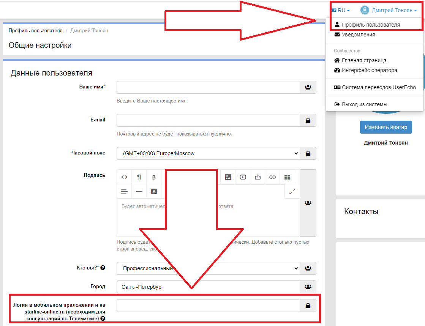Open 'Профиль пользователя' breadcrumb link
This screenshot has height=326, width=425.
(x=35, y=30)
